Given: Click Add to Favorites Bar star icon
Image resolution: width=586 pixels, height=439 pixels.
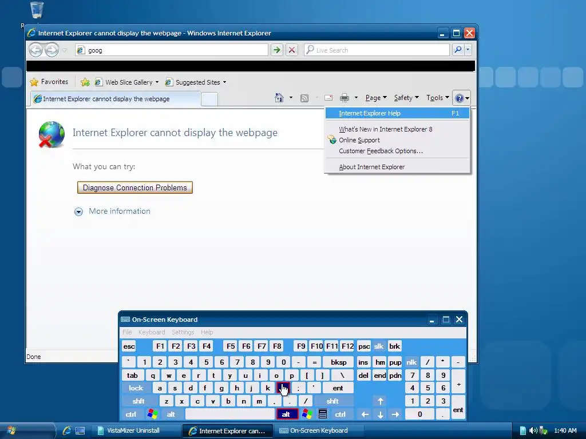Looking at the screenshot, I should pyautogui.click(x=85, y=82).
